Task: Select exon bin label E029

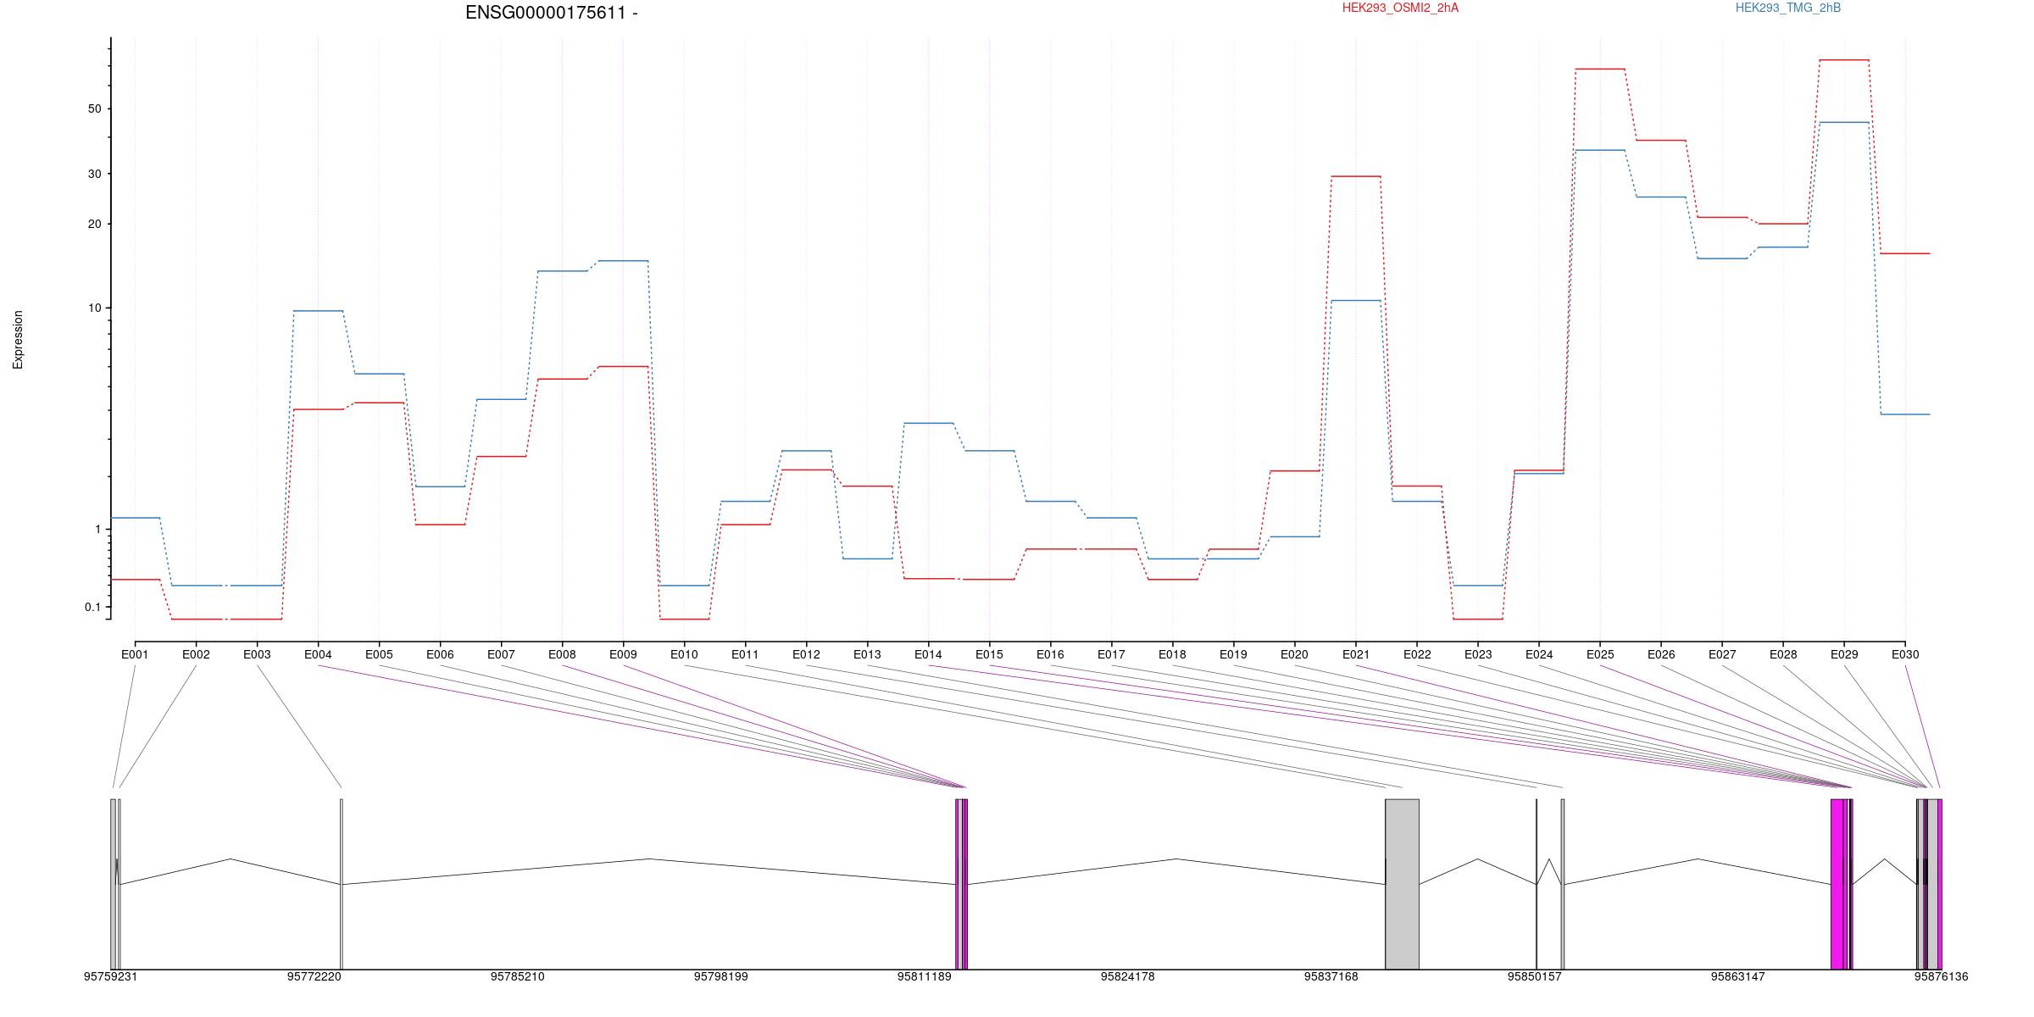Action: 1844,654
